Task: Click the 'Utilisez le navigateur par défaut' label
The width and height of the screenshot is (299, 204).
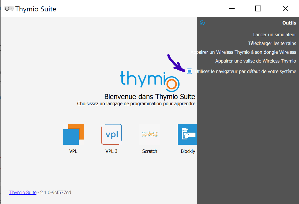Action: point(246,72)
